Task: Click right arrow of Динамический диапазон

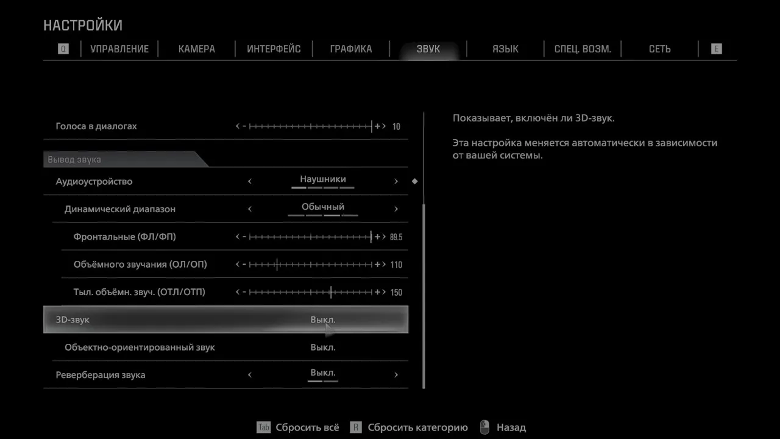Action: tap(396, 209)
